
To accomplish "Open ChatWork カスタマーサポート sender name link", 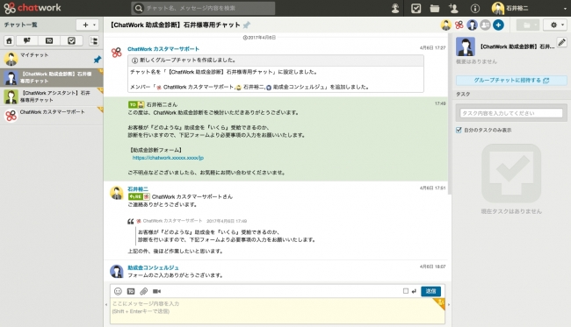I will (163, 49).
